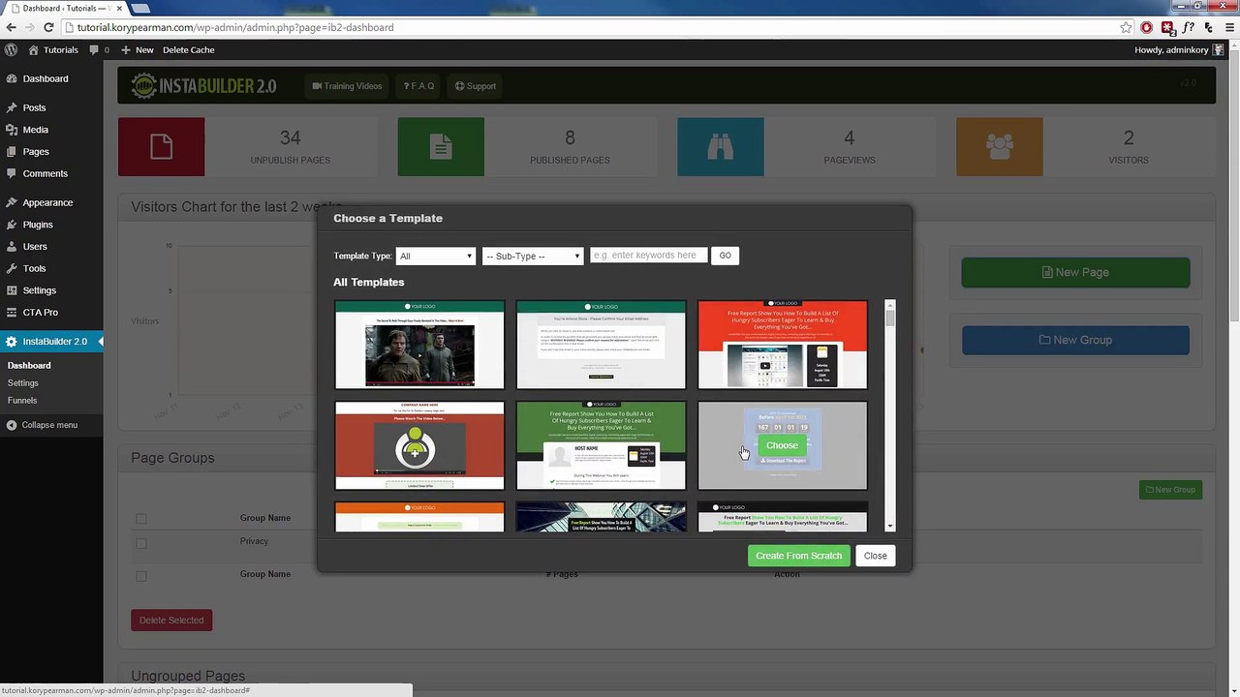This screenshot has width=1240, height=697.
Task: Click the green published pages icon
Action: pyautogui.click(x=441, y=147)
